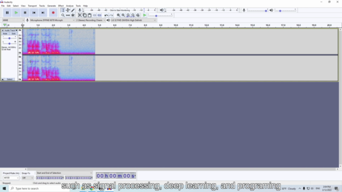Viewport: 342px width, 192px height.
Task: Open the Generate menu
Action: [51, 6]
